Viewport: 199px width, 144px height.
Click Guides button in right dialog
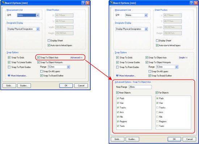pos(132,139)
